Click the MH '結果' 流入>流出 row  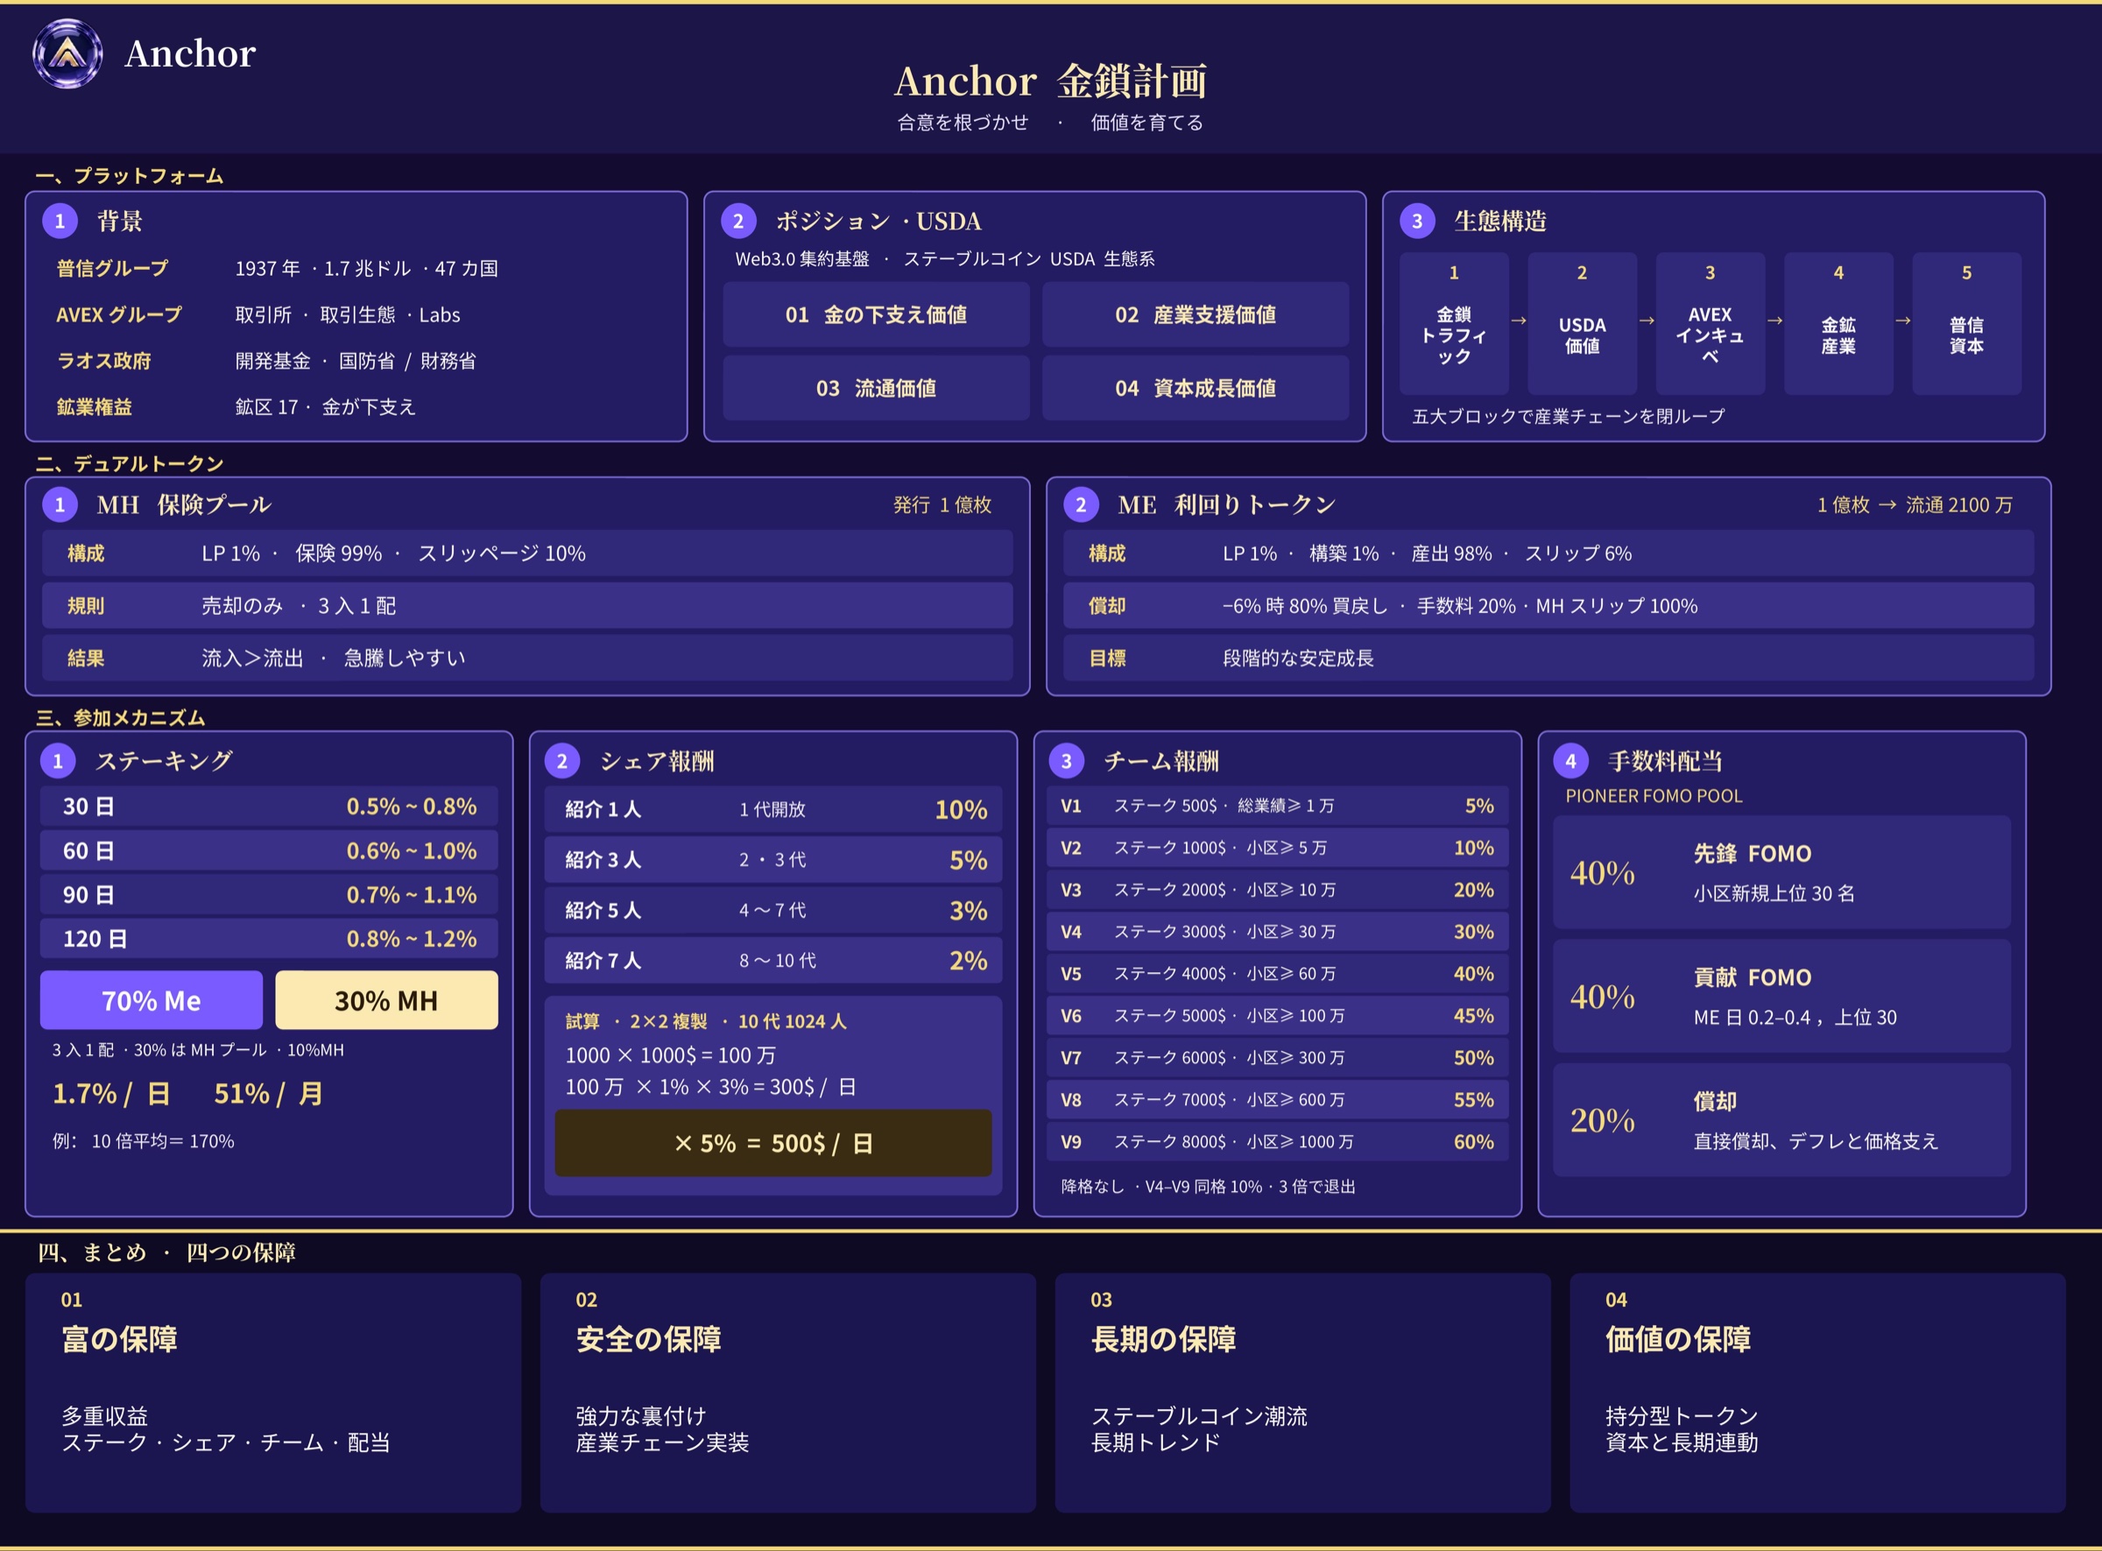click(527, 658)
